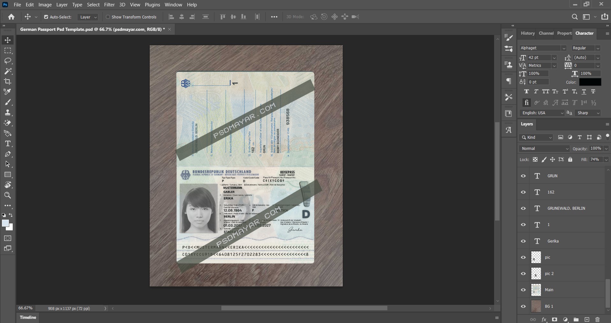The height and width of the screenshot is (323, 611).
Task: Click the Character text color swatch
Action: (590, 82)
